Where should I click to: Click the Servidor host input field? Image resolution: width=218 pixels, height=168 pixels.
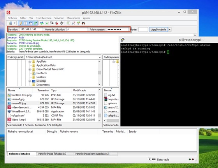31,30
